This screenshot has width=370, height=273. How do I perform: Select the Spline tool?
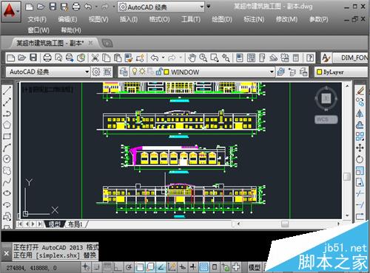pyautogui.click(x=7, y=182)
